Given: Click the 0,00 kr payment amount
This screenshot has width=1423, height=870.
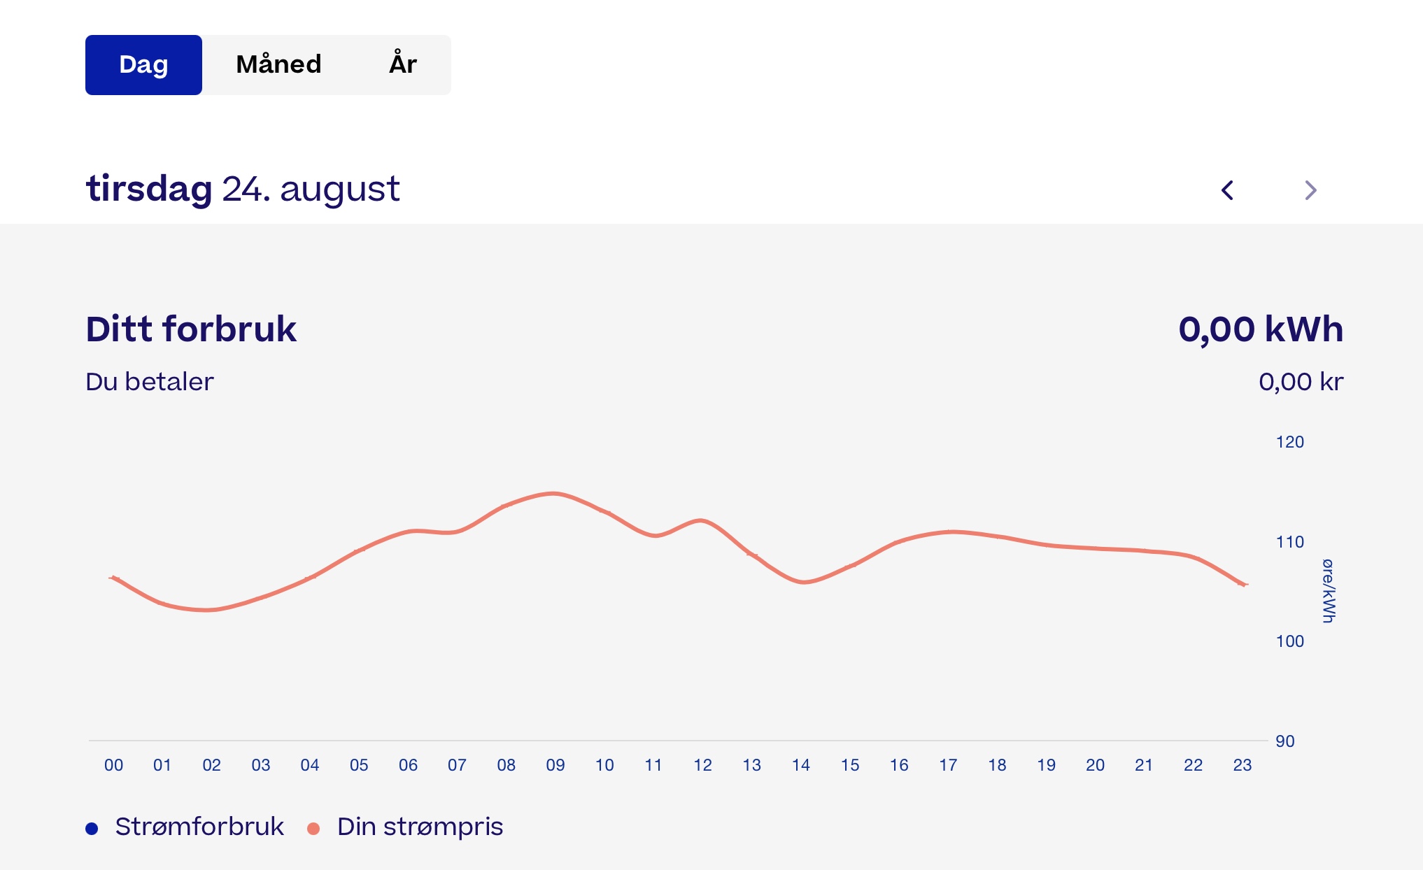Looking at the screenshot, I should (1301, 382).
